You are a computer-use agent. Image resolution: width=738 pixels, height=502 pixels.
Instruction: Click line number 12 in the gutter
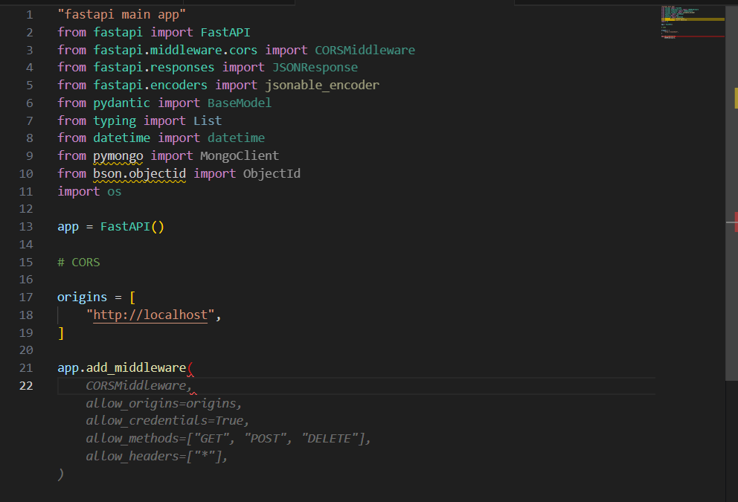point(26,209)
